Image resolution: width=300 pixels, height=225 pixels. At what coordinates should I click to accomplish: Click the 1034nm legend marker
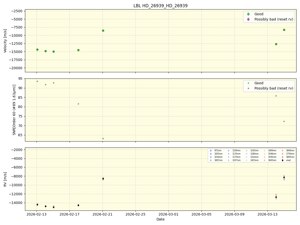tap(211, 157)
